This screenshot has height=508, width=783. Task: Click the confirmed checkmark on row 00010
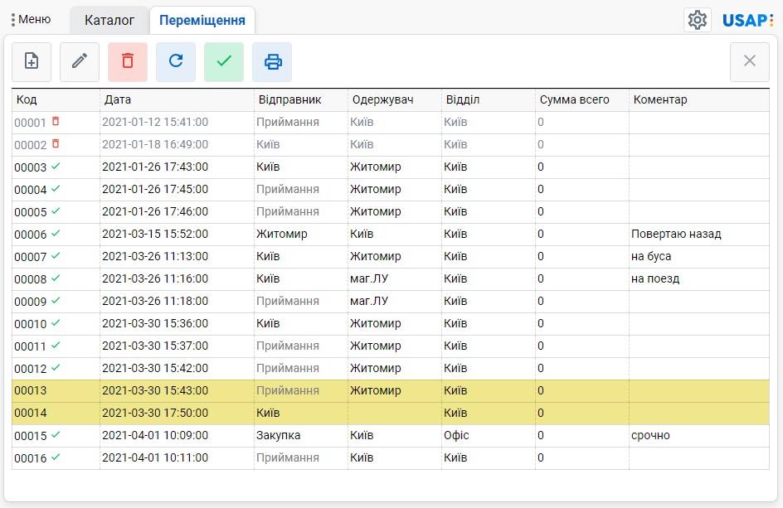pyautogui.click(x=56, y=323)
